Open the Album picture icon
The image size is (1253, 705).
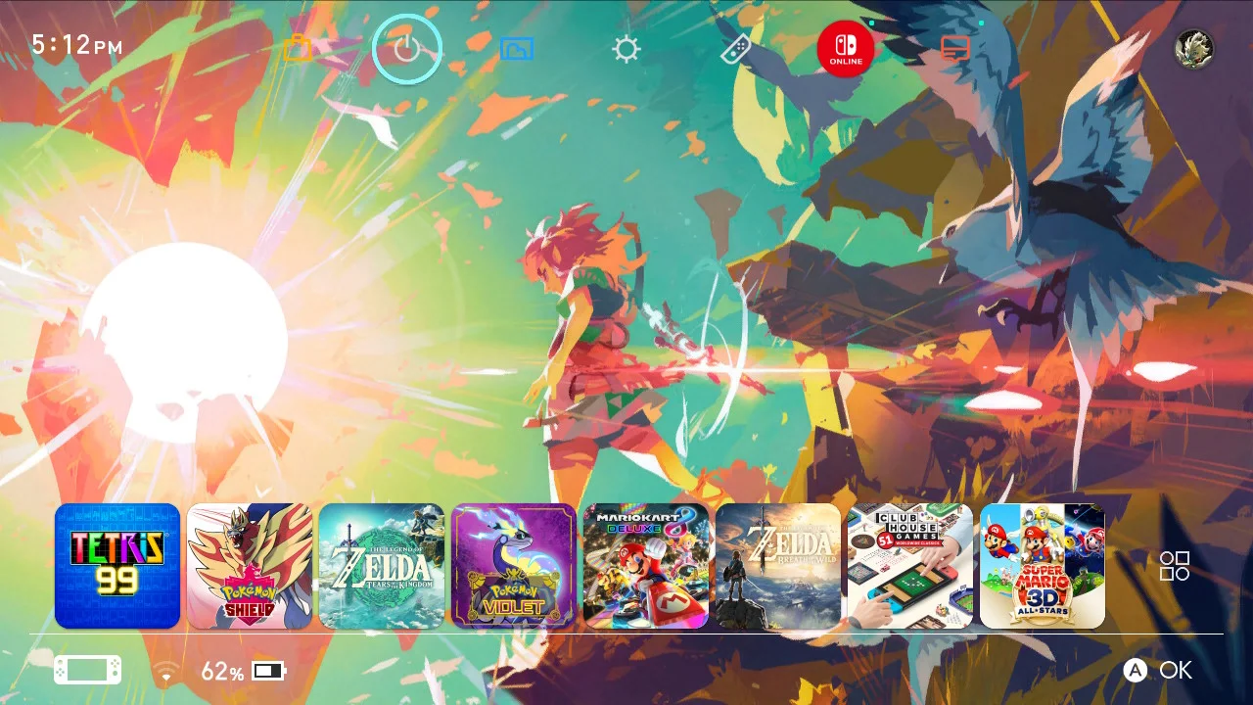(517, 48)
